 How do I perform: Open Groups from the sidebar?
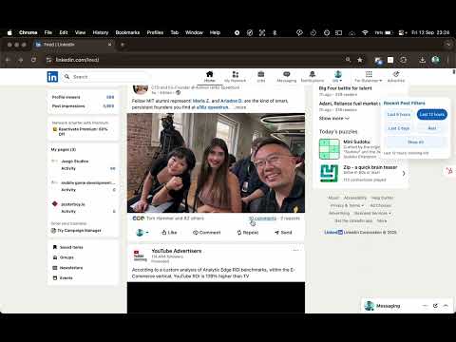pos(63,257)
